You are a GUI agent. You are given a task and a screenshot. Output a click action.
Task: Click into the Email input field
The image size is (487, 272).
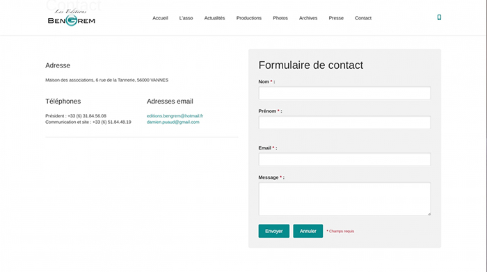pos(344,159)
